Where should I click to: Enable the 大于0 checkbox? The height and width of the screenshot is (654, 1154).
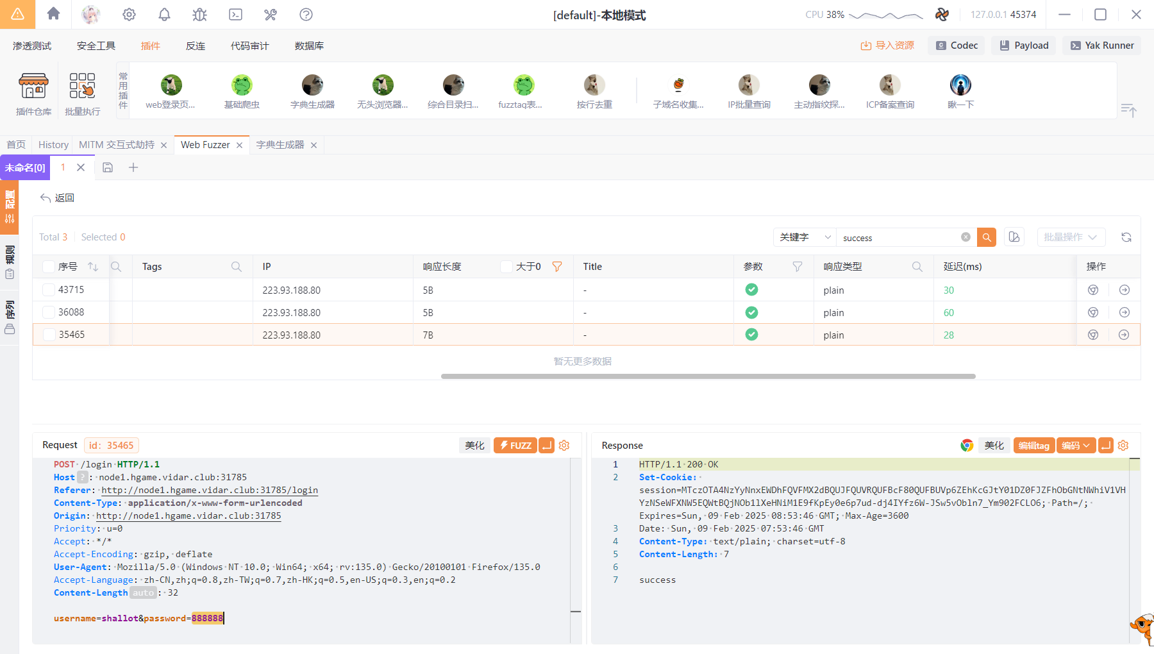tap(506, 267)
